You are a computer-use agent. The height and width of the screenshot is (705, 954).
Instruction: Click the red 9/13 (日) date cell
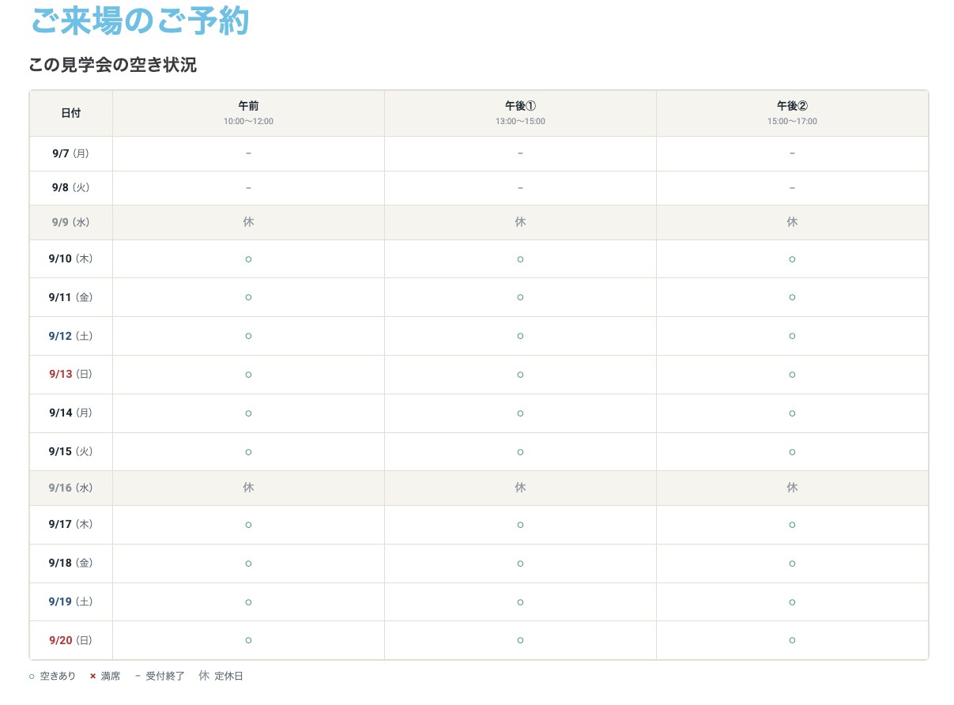click(x=71, y=375)
